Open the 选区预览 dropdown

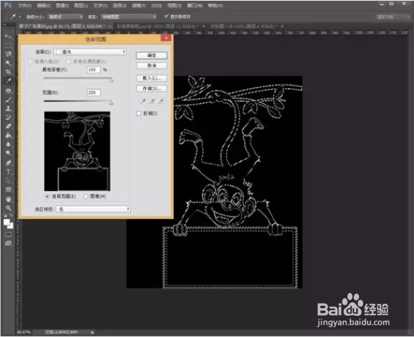coord(93,209)
